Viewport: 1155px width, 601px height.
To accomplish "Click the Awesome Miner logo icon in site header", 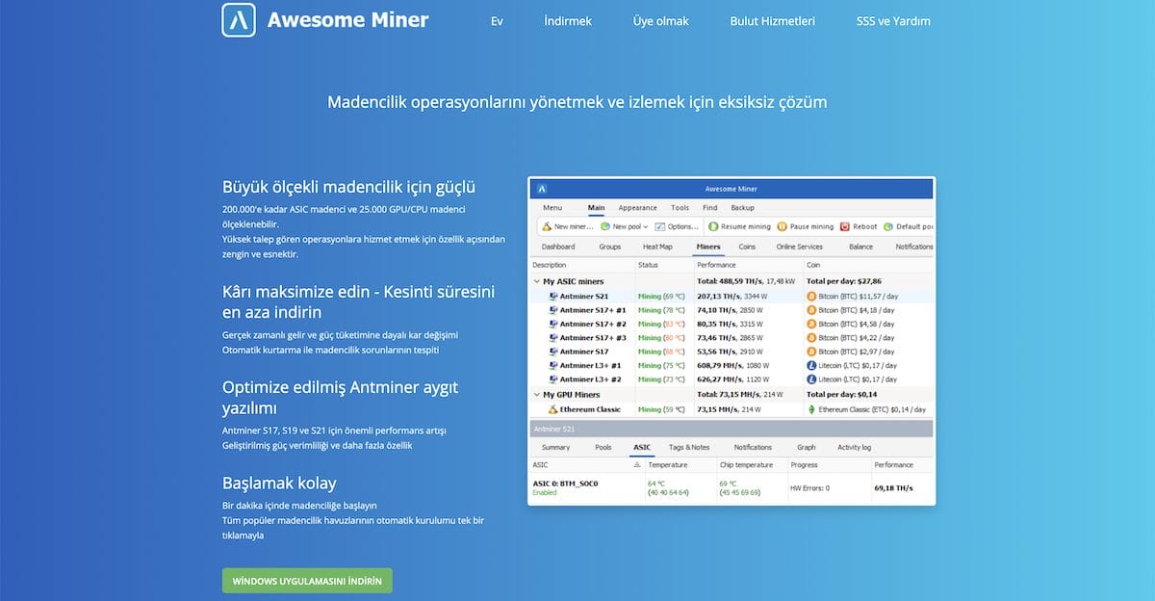I will [239, 20].
